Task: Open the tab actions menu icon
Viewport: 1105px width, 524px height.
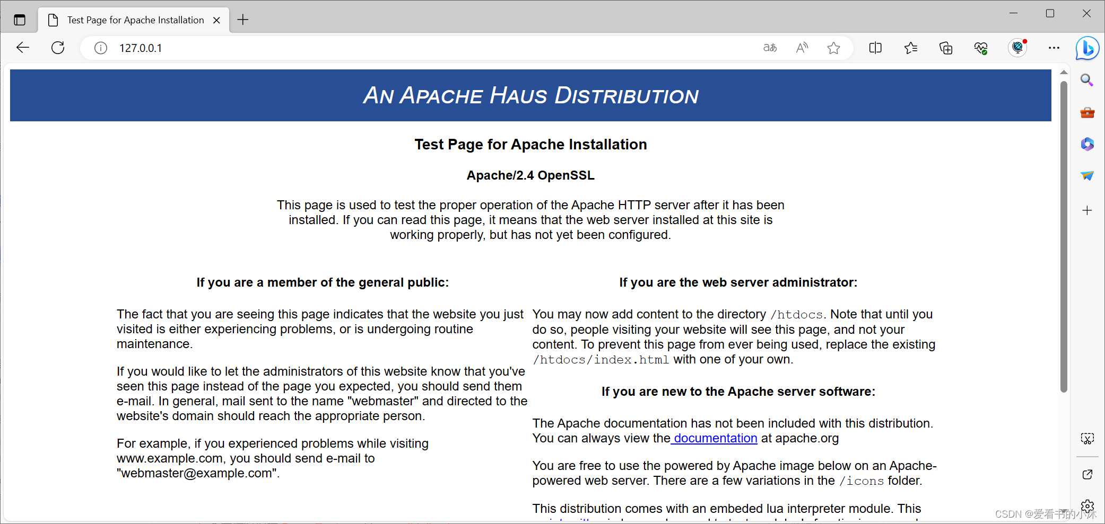Action: [x=20, y=20]
